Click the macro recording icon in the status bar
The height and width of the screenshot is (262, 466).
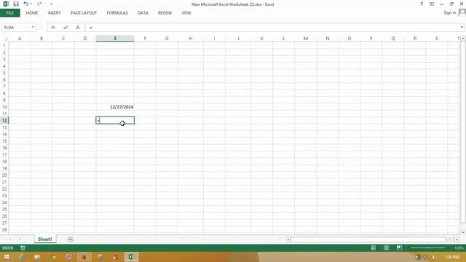click(x=23, y=247)
